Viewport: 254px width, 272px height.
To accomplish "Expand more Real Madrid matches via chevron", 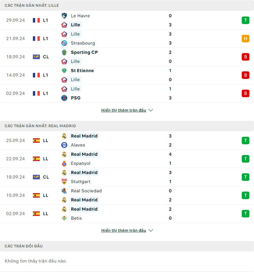I will click(151, 231).
